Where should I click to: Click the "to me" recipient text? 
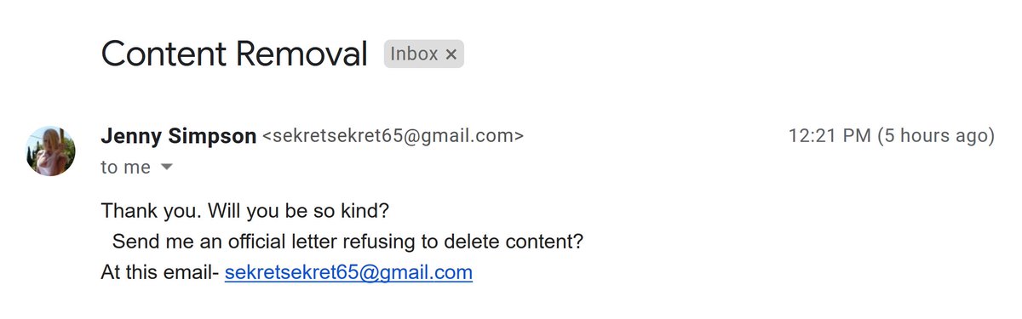[x=125, y=168]
